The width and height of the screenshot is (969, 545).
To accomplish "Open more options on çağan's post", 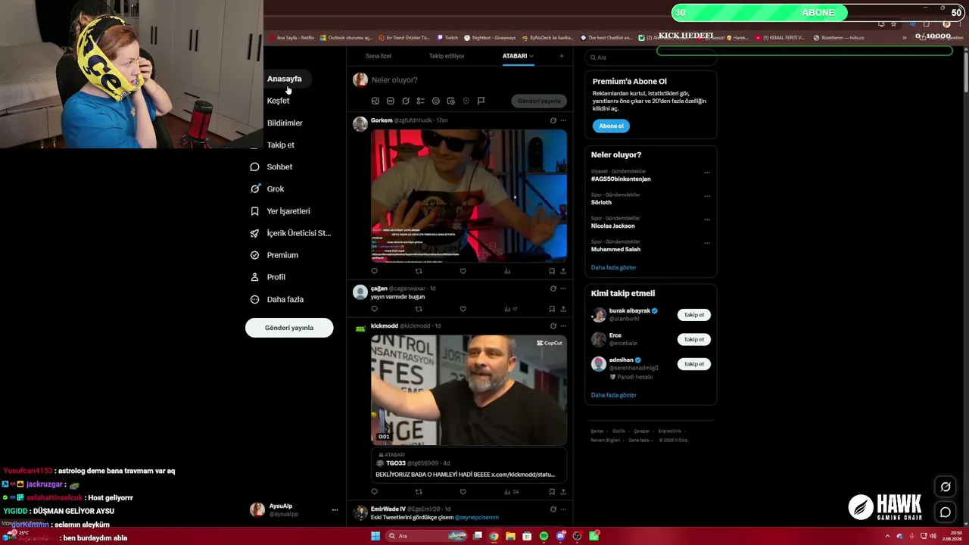I will tap(562, 288).
